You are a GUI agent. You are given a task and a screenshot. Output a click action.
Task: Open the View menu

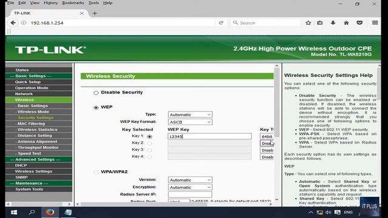[x=35, y=3]
